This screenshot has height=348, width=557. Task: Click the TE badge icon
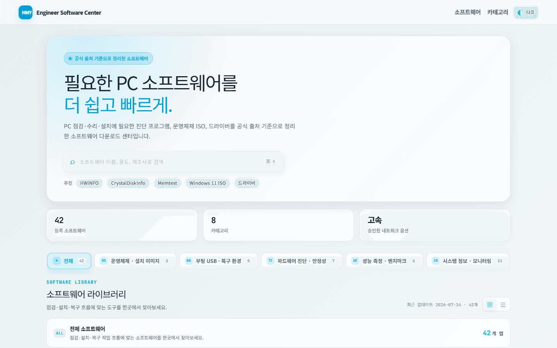coord(270,261)
